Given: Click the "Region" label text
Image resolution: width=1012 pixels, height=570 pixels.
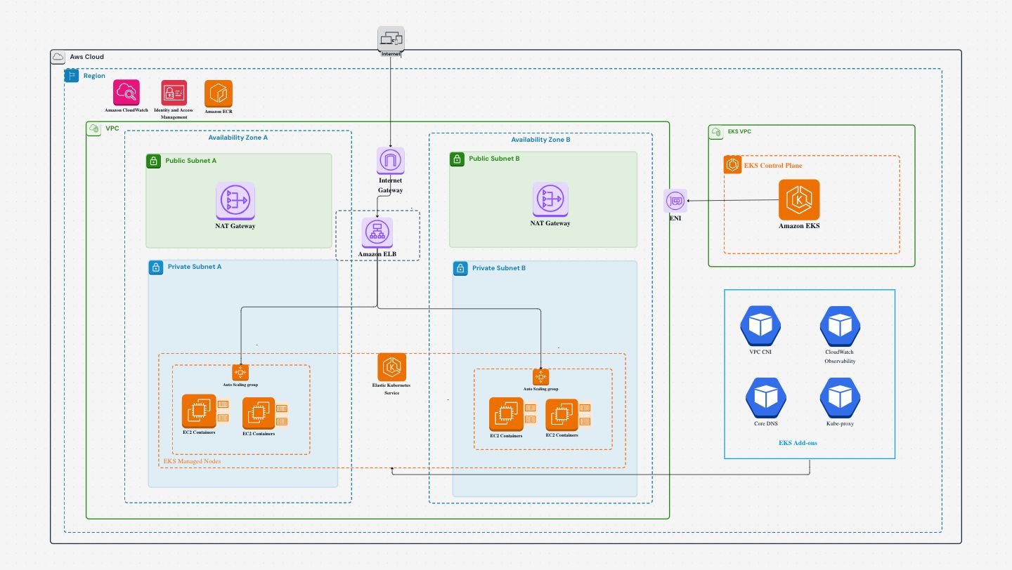Looking at the screenshot, I should pos(94,76).
